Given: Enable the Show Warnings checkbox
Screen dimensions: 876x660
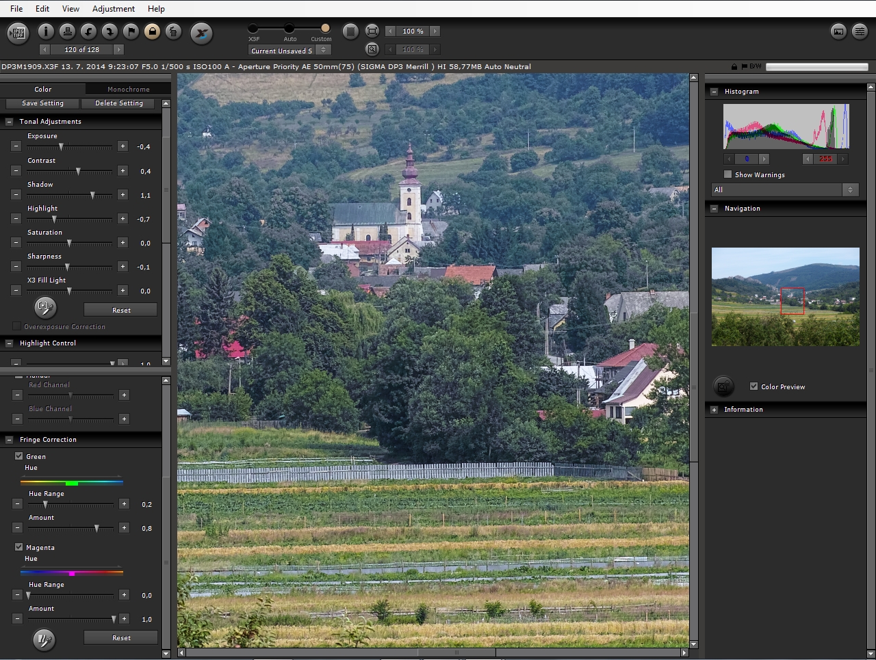Looking at the screenshot, I should (x=728, y=174).
